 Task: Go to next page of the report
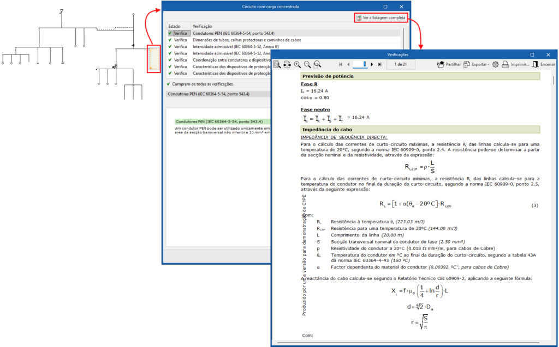point(372,64)
